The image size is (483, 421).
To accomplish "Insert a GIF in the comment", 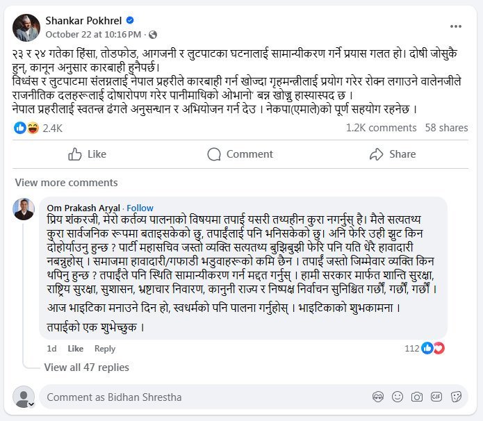I will point(436,397).
